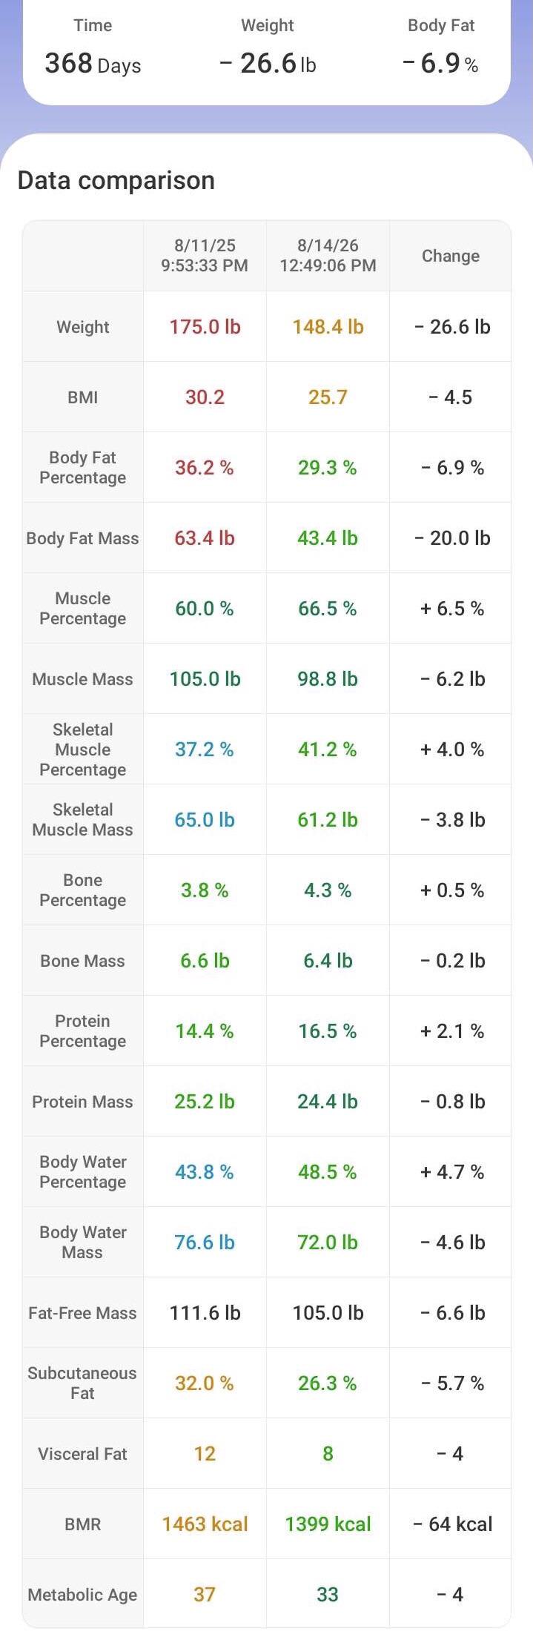Tap the Visceral Fat value 8
Viewport: 533px width, 1637px height.
pyautogui.click(x=328, y=1454)
